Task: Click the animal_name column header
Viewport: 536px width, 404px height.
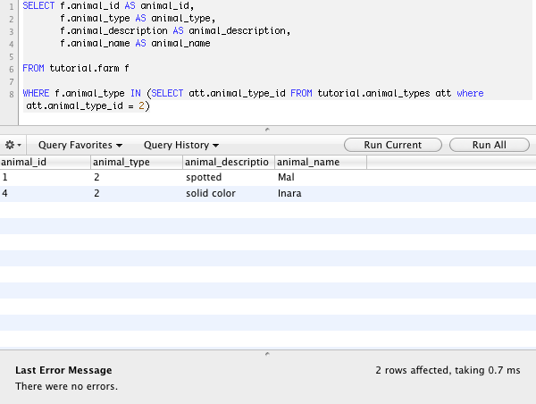Action: [x=321, y=162]
